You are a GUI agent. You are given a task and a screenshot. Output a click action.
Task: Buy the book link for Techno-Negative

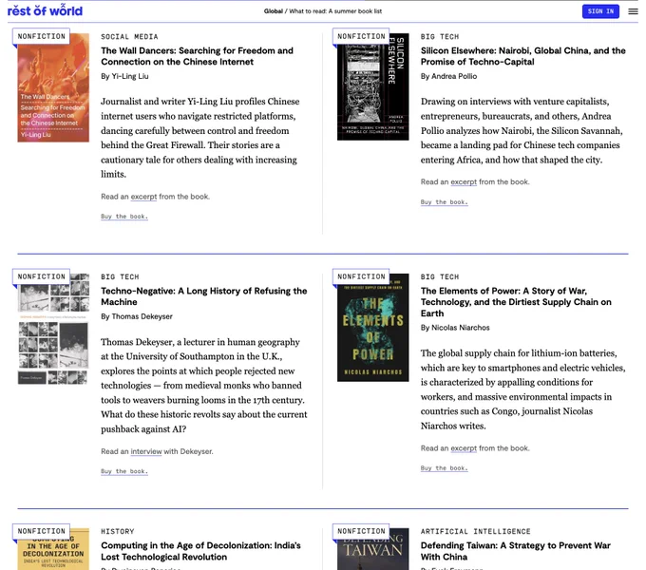click(x=124, y=471)
